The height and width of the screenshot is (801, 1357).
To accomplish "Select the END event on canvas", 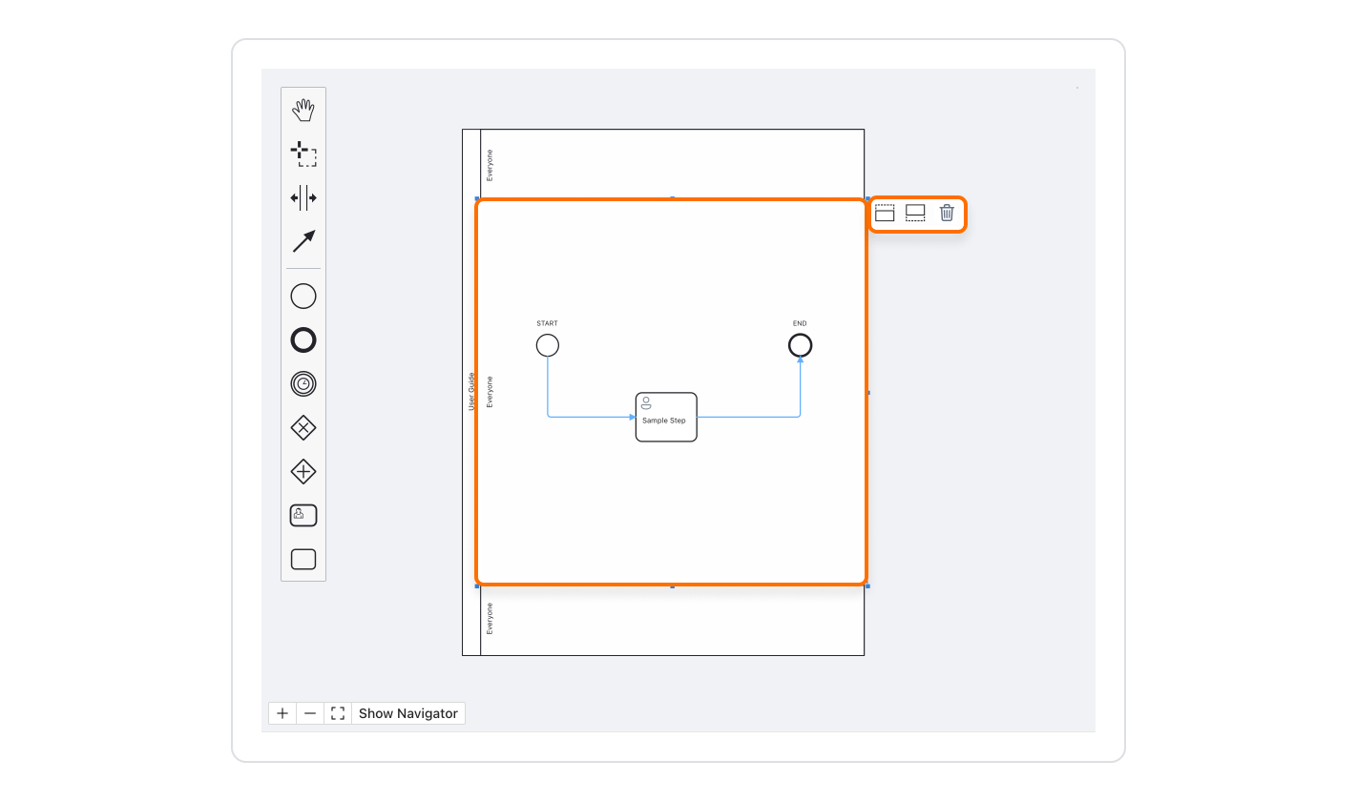I will pos(801,345).
